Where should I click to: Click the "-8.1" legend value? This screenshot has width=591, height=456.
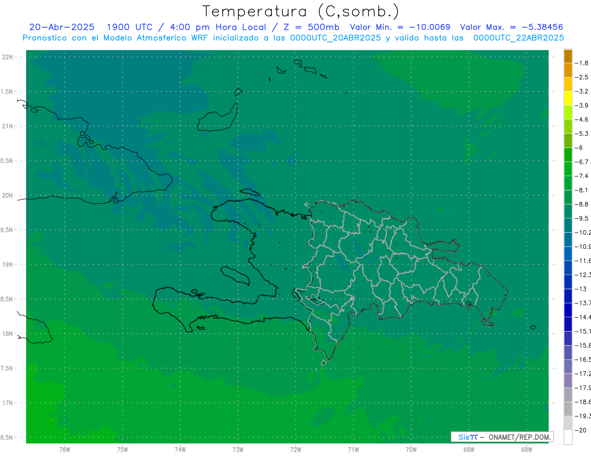tap(582, 190)
